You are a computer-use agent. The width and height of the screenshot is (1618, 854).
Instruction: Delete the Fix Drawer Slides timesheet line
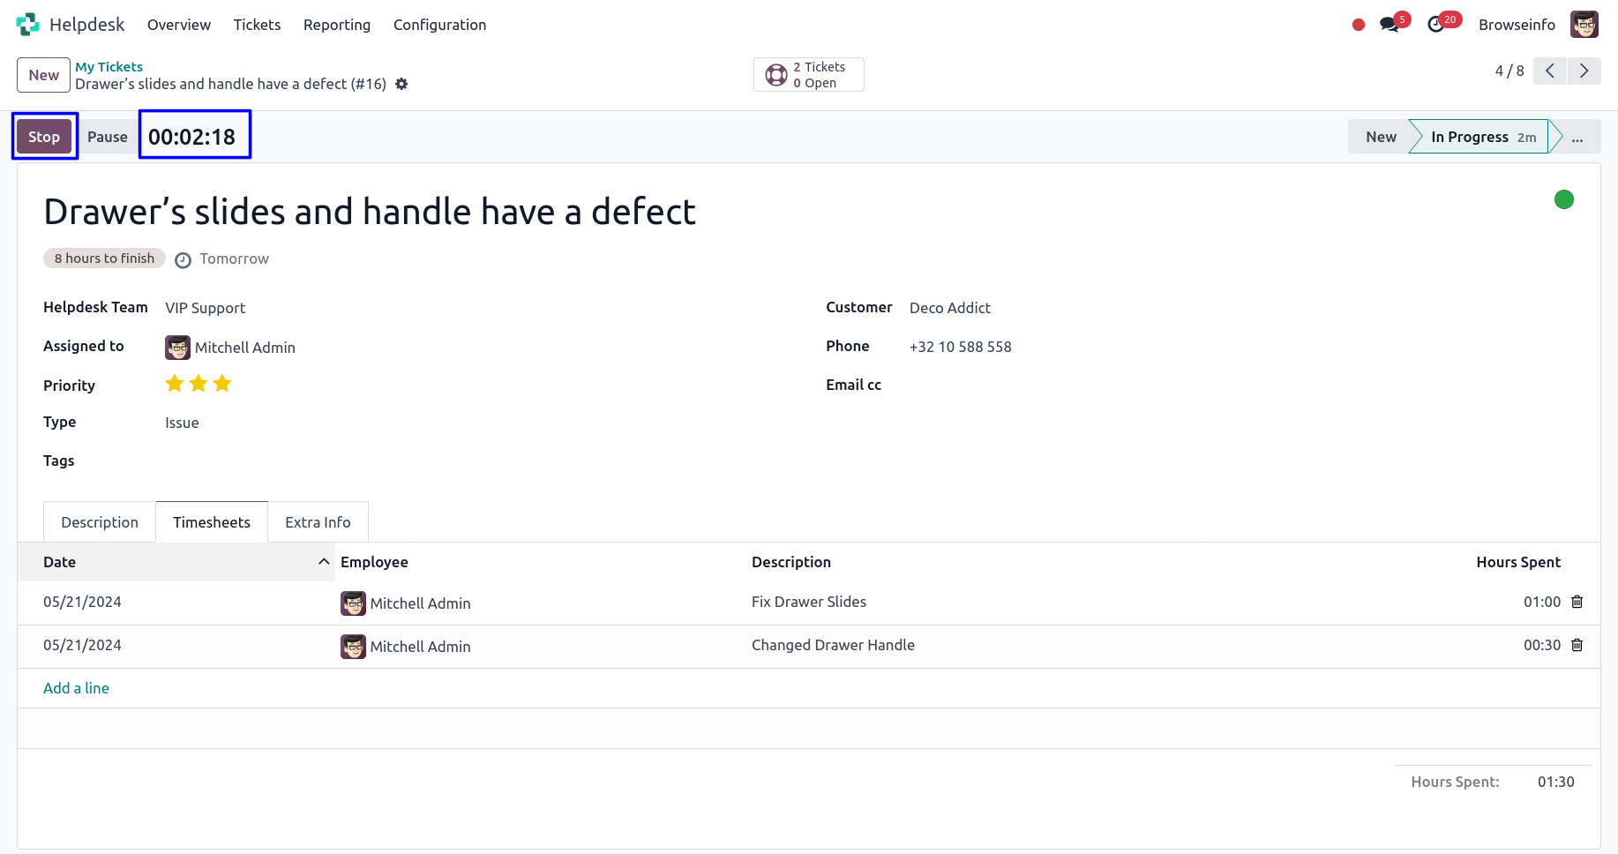tap(1577, 602)
